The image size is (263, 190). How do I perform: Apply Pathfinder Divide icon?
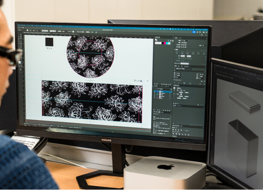173,134
